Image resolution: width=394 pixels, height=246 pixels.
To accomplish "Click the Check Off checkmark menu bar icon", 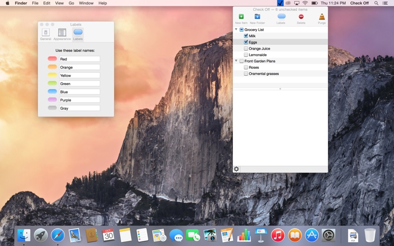I will pyautogui.click(x=280, y=3).
